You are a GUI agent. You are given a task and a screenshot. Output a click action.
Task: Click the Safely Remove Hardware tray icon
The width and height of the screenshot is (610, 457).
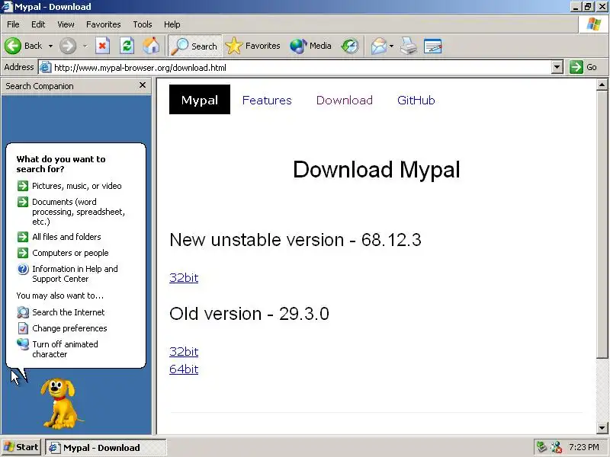[541, 447]
